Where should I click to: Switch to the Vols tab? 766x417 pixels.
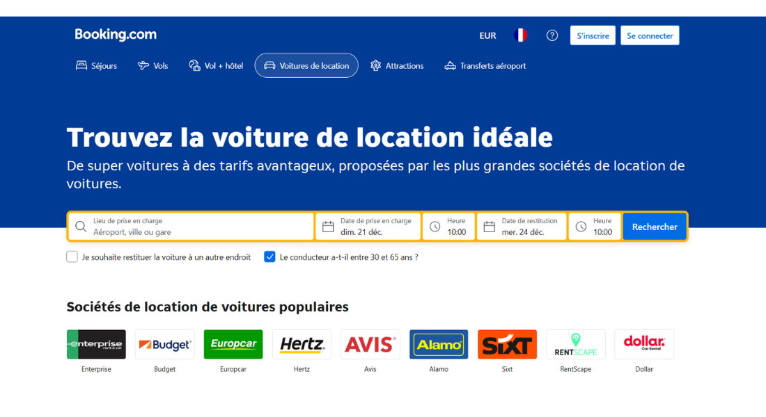tap(153, 66)
